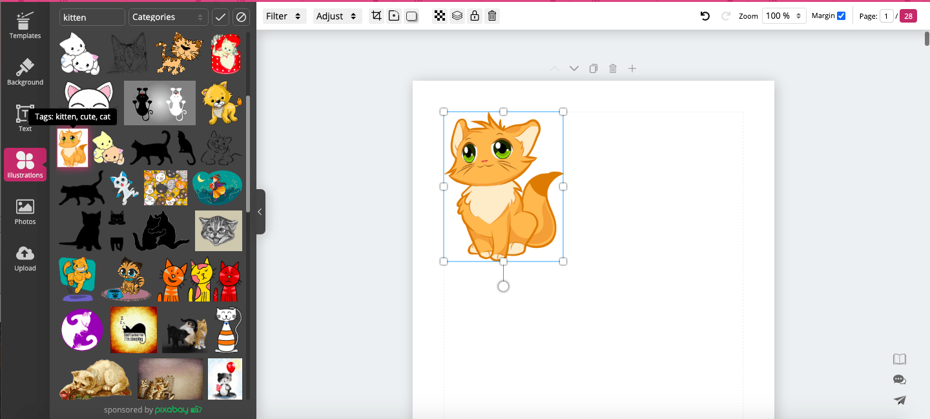Switch to the Photos panel
This screenshot has height=419, width=930.
coord(25,211)
